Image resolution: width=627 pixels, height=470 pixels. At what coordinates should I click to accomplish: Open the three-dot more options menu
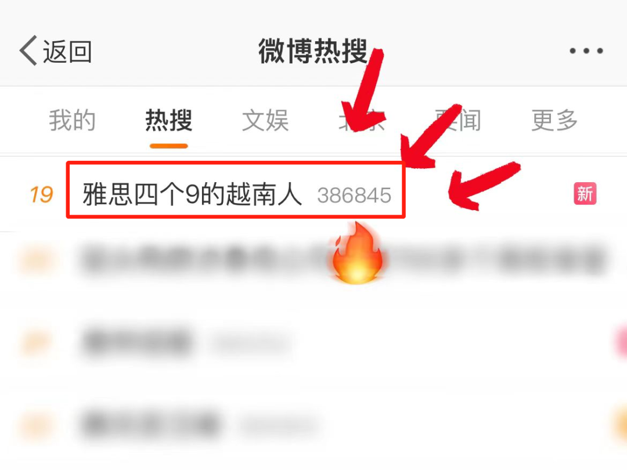(x=586, y=50)
